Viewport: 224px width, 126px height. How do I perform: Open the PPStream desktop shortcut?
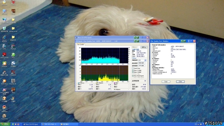coord(4,64)
